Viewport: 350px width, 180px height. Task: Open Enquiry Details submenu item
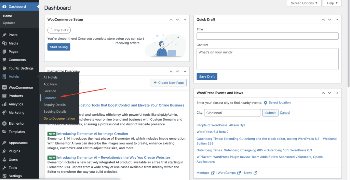pos(54,105)
